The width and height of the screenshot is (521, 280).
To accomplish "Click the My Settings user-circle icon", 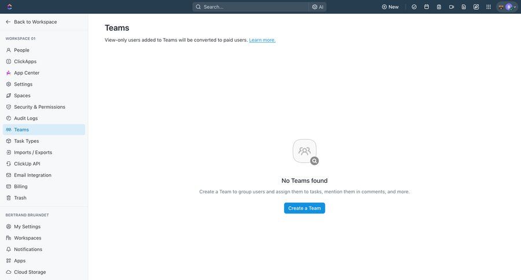I will [x=9, y=227].
